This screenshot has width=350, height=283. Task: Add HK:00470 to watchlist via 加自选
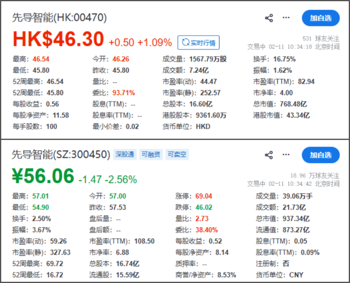(x=321, y=18)
